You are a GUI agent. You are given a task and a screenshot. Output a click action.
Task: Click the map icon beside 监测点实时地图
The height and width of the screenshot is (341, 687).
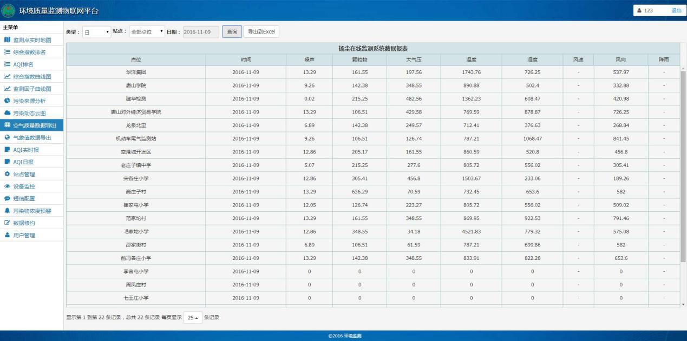7,40
